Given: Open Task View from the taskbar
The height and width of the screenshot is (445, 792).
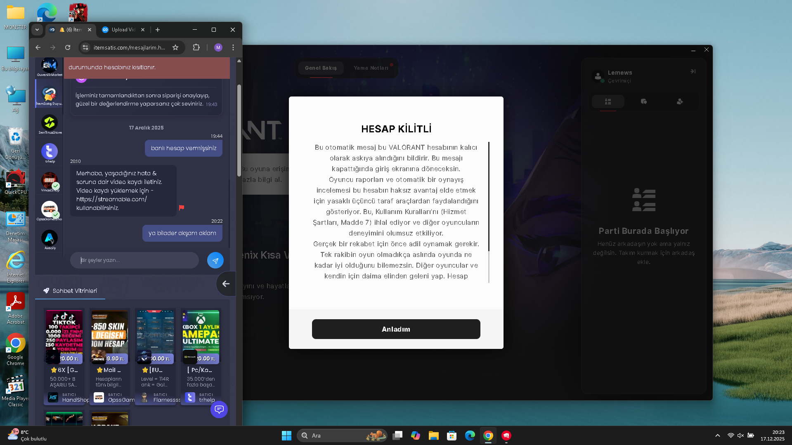Looking at the screenshot, I should coord(397,436).
